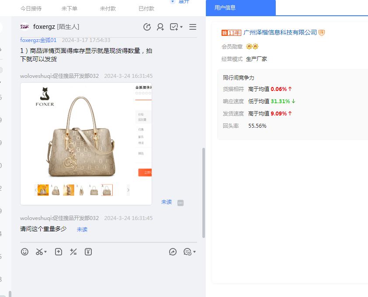368x297 pixels.
Task: Switch to the 用户信息 tab
Action: point(225,8)
